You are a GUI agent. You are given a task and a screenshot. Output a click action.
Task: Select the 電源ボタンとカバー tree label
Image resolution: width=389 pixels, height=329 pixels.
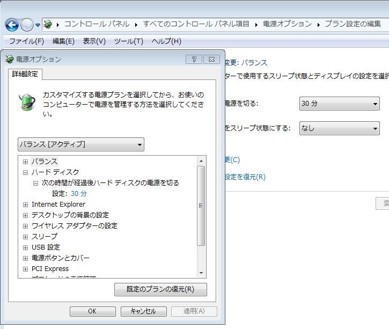click(60, 258)
